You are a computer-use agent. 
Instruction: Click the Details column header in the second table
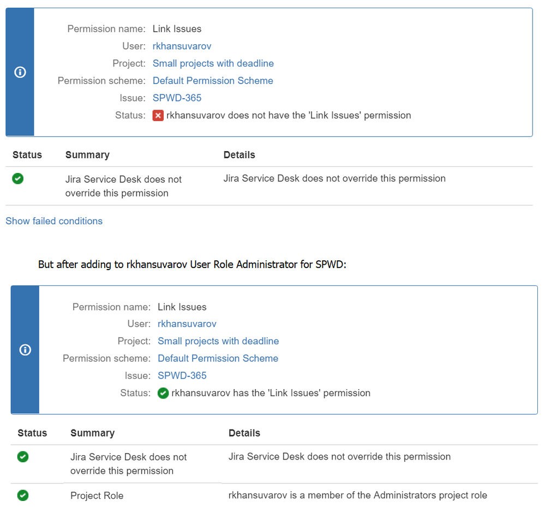click(244, 433)
